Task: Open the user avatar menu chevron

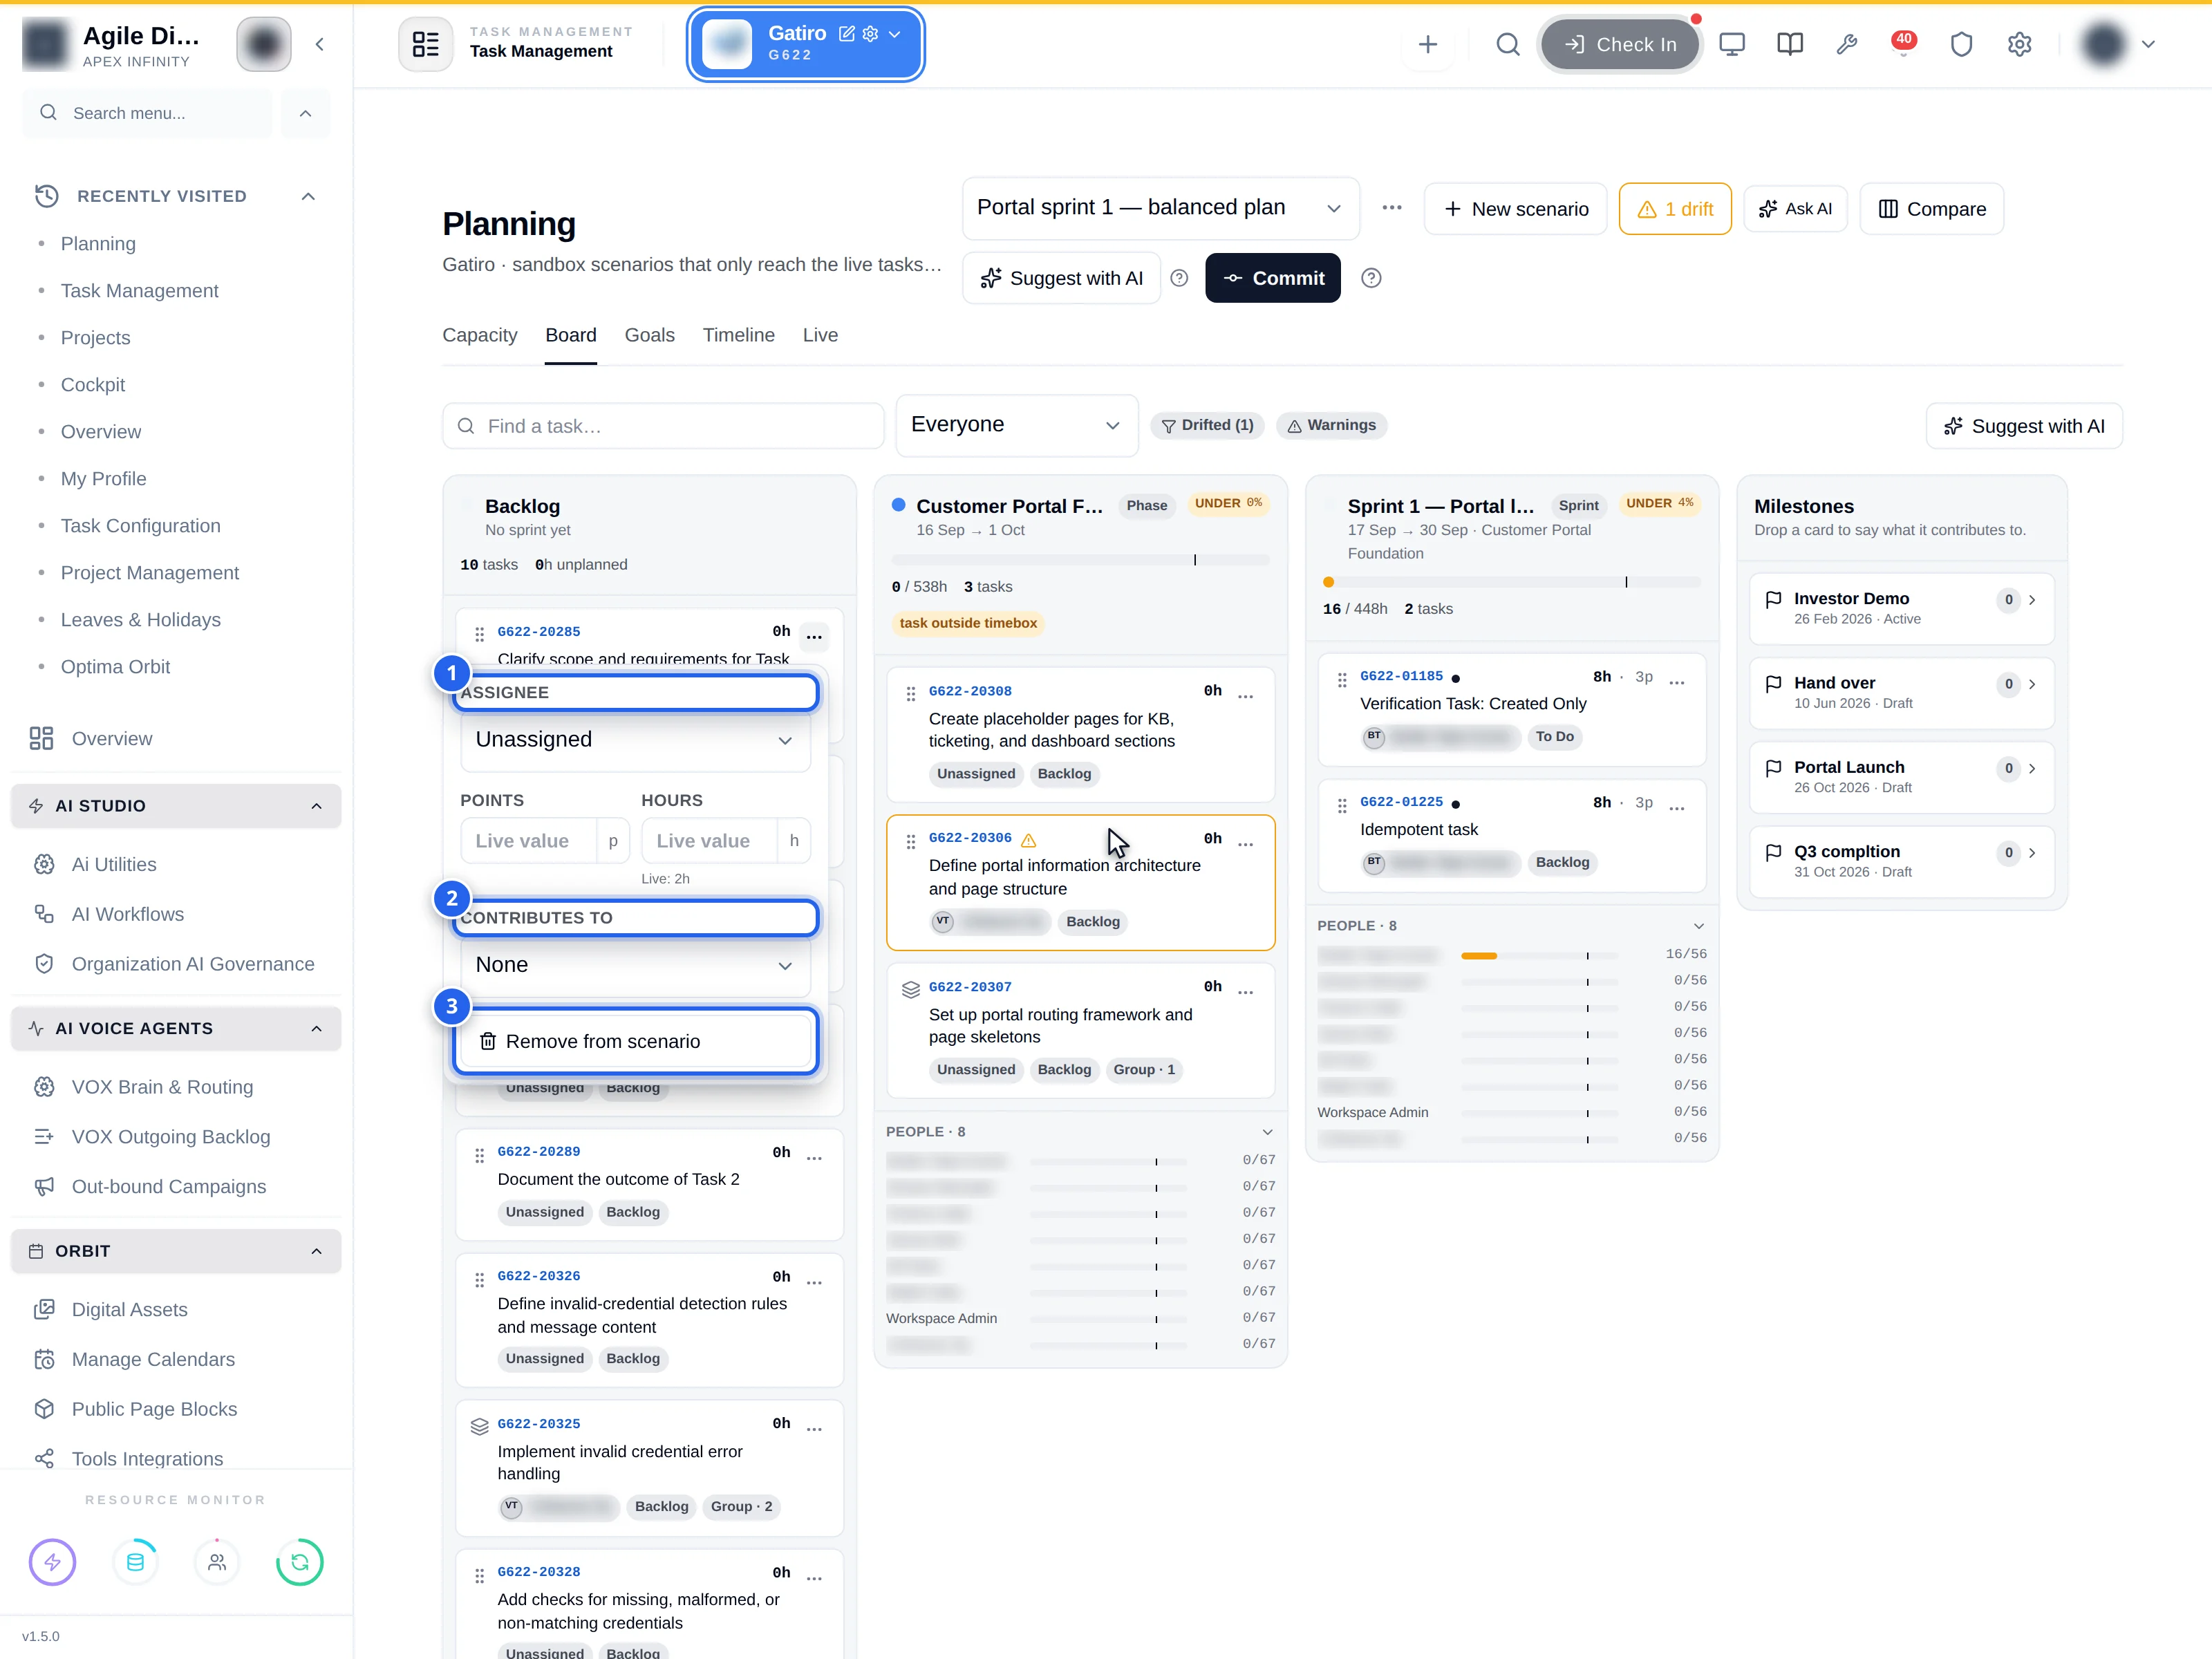Action: point(2148,44)
